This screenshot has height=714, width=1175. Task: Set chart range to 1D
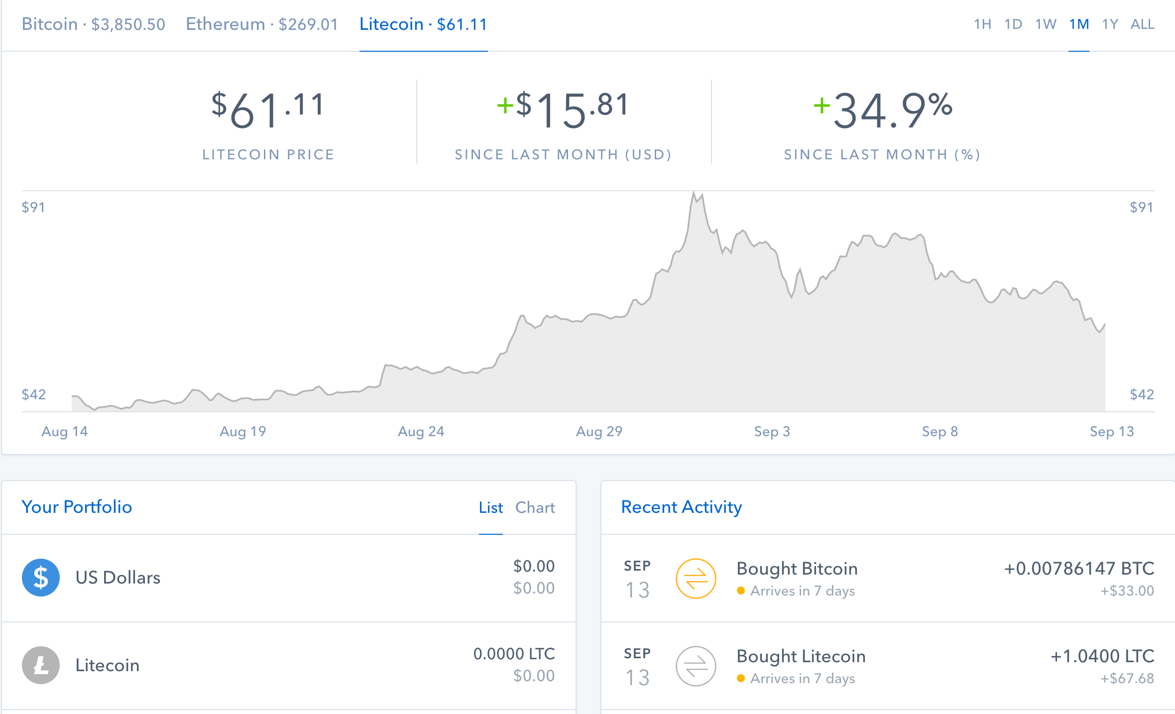coord(1013,24)
